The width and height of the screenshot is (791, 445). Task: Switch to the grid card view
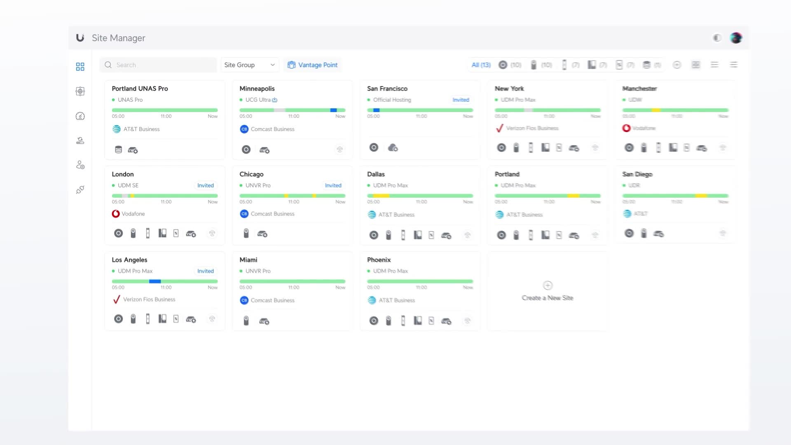tap(696, 65)
